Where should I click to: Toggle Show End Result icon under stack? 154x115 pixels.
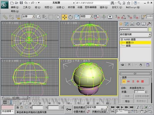click(x=129, y=65)
